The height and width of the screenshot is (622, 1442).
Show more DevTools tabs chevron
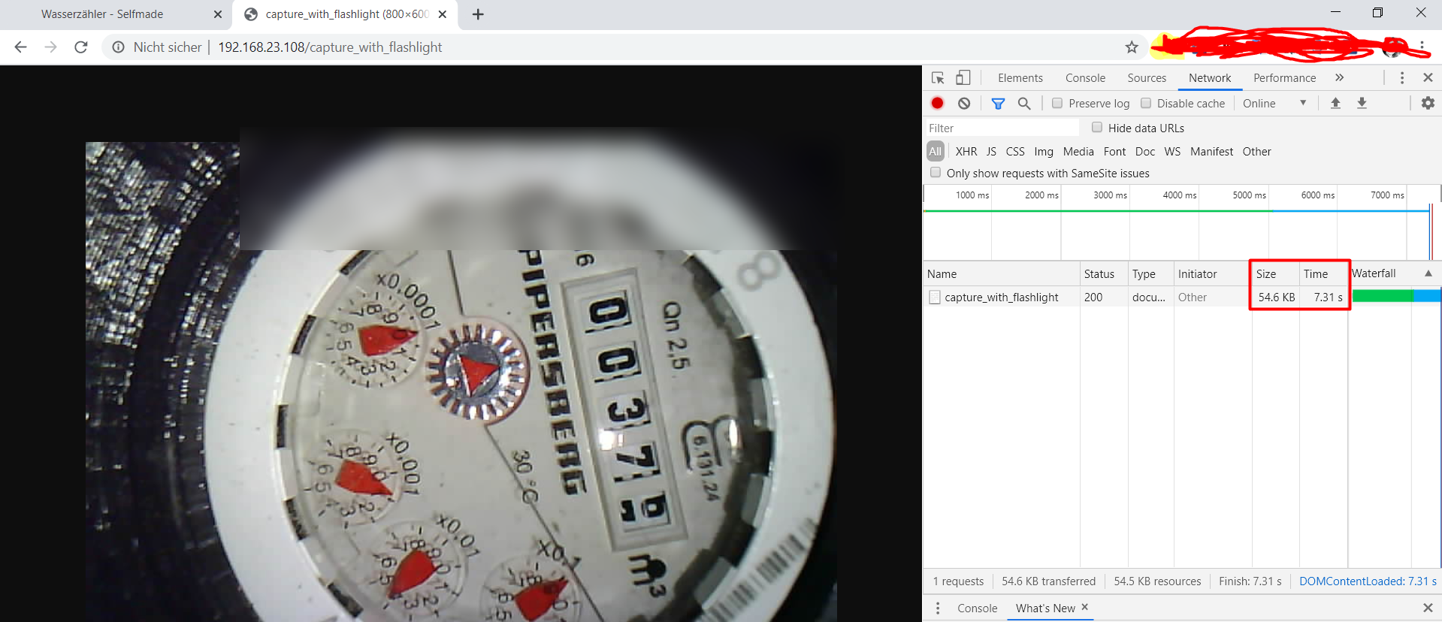[x=1339, y=77]
